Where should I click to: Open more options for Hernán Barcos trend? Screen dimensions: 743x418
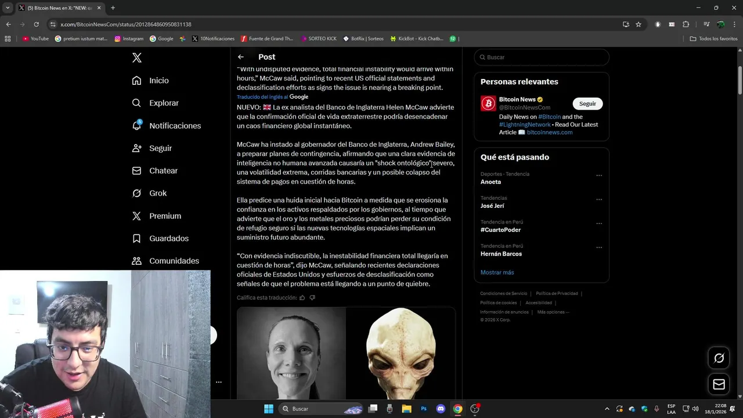tap(599, 247)
